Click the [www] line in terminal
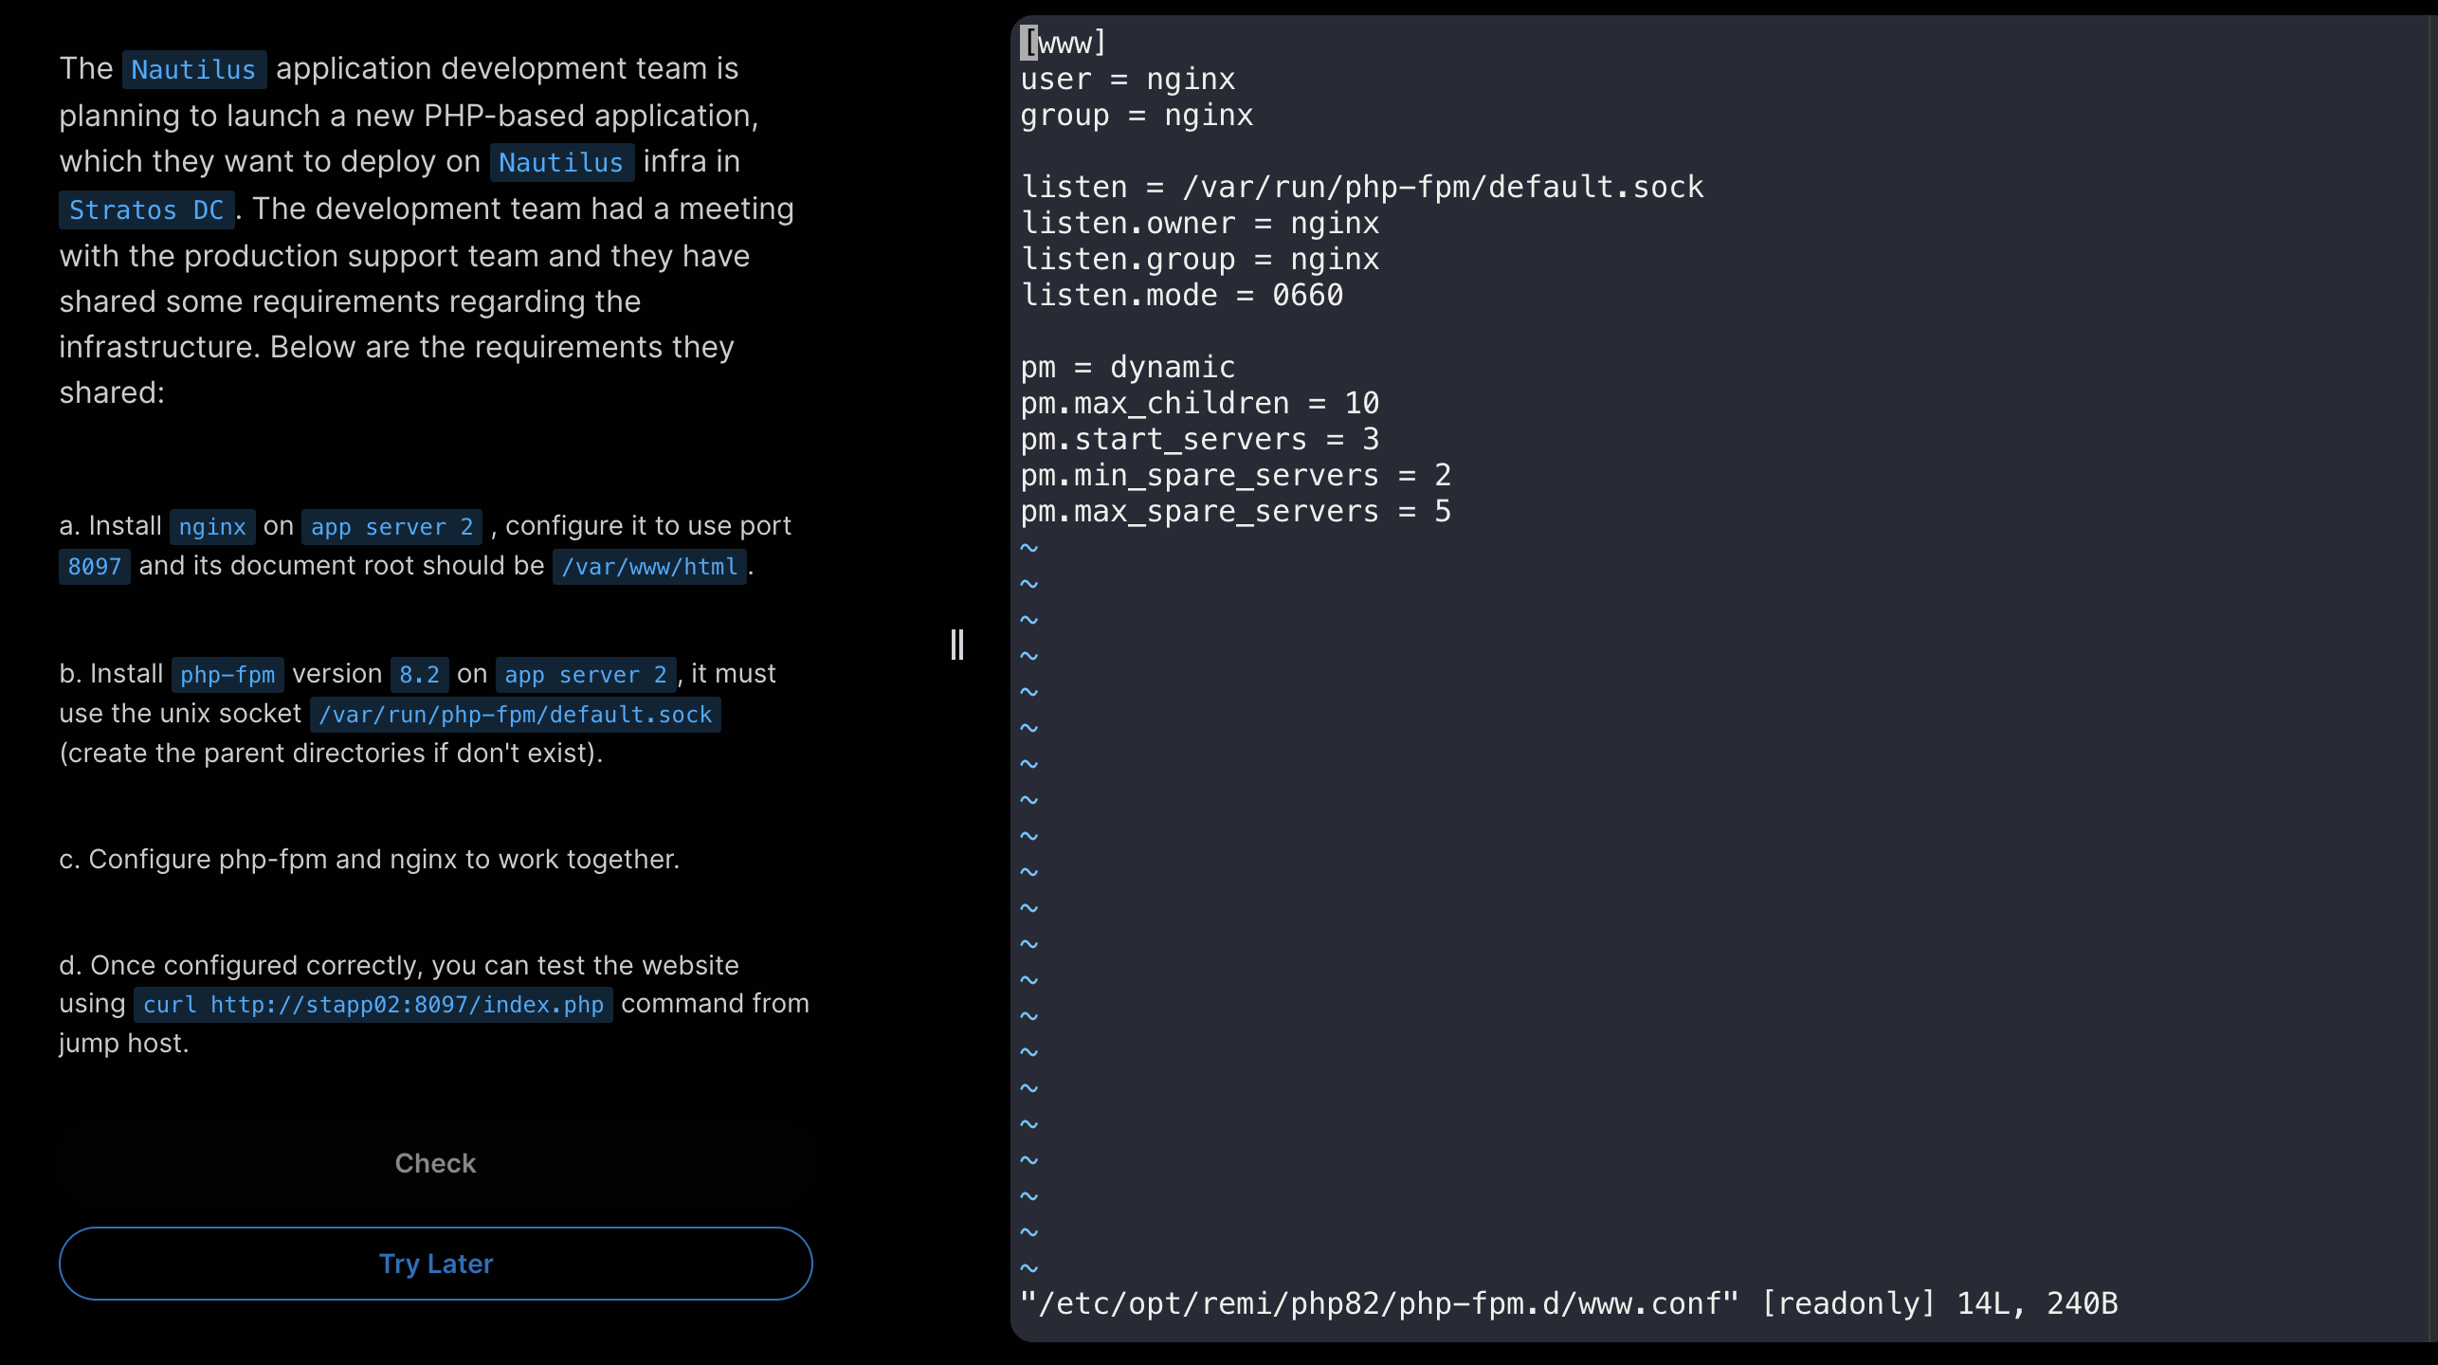The width and height of the screenshot is (2438, 1365). tap(1064, 44)
